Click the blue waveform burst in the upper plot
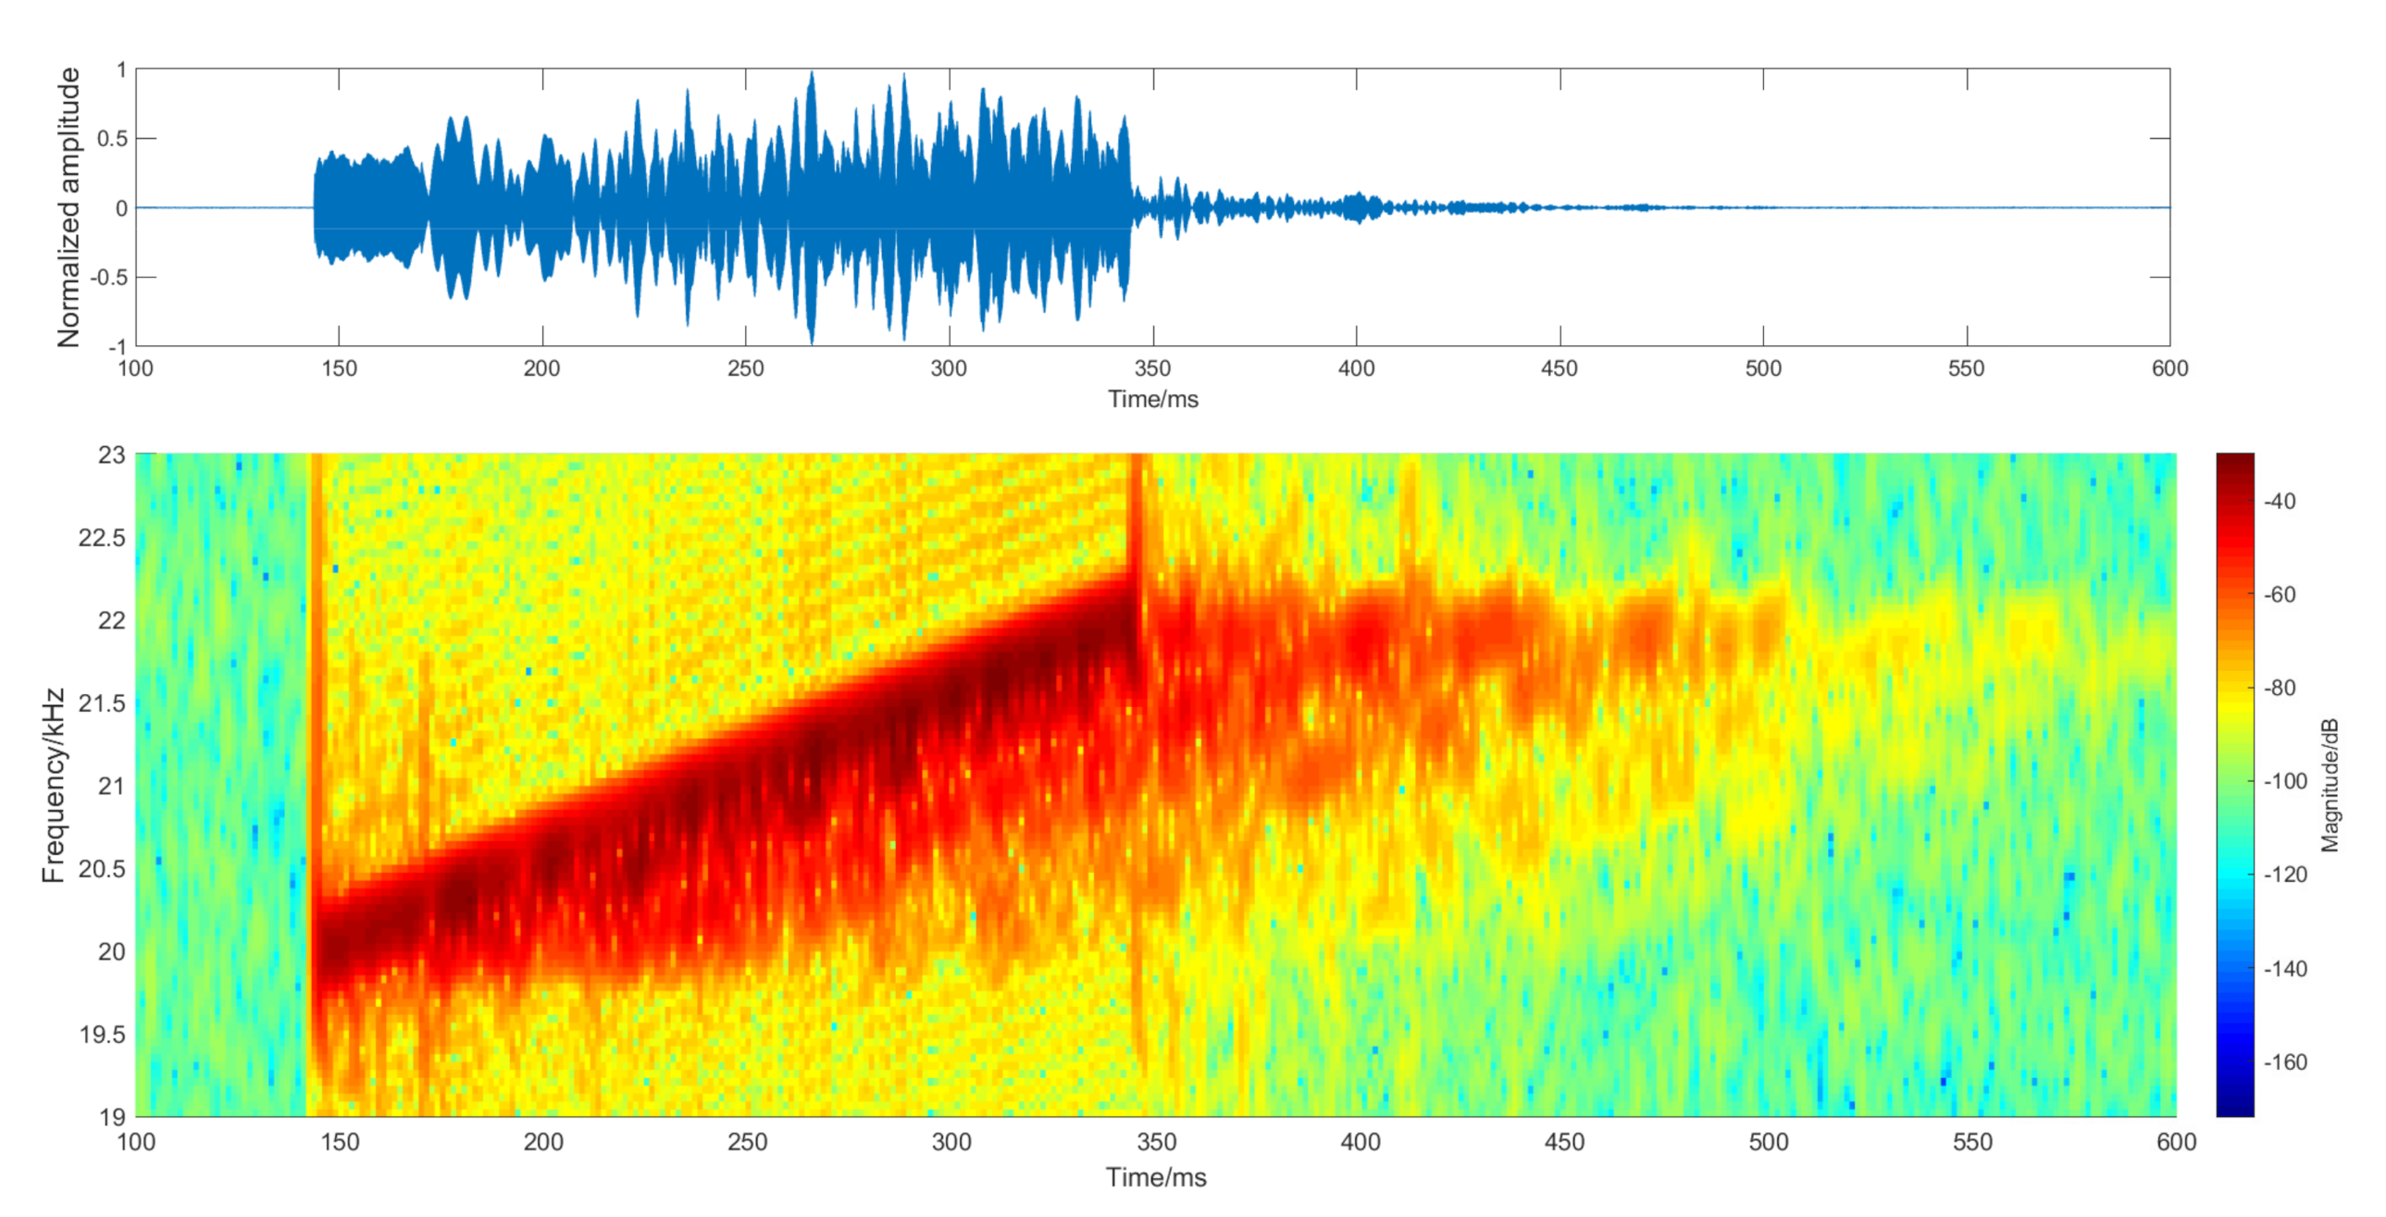The image size is (2386, 1217). coord(723,207)
